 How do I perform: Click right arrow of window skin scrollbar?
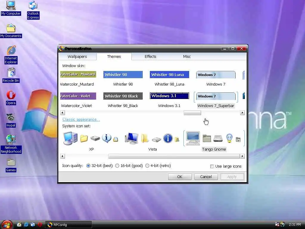[242, 113]
